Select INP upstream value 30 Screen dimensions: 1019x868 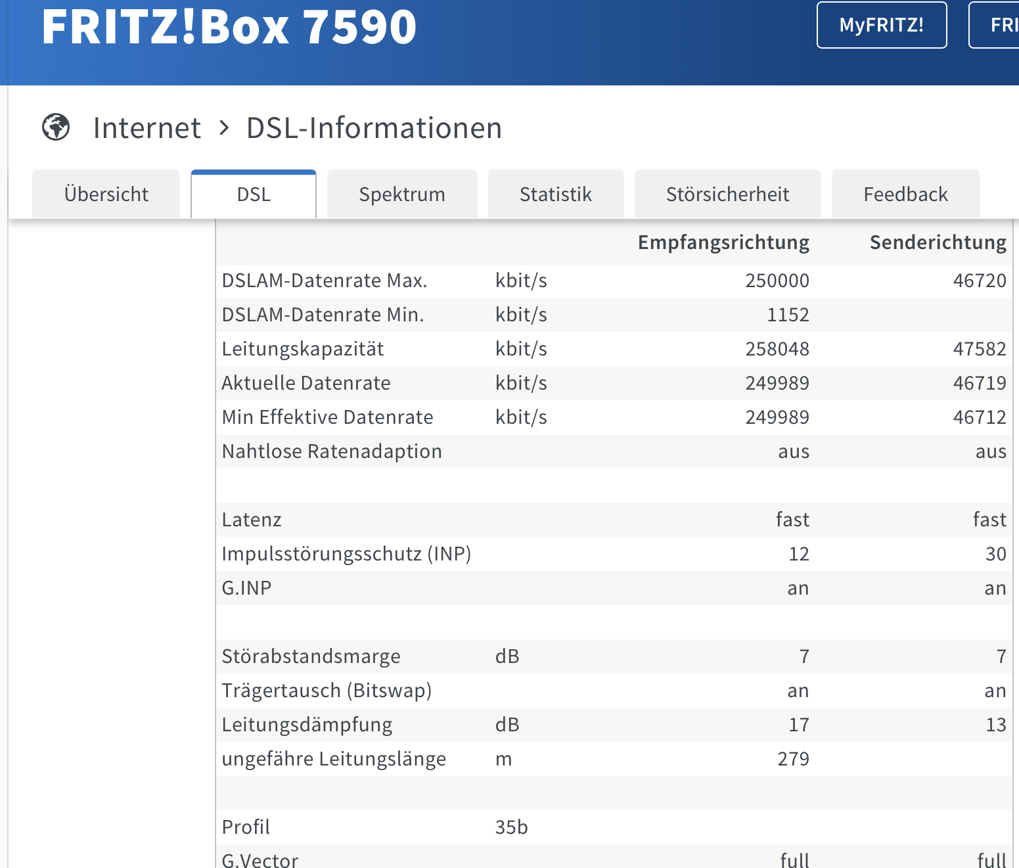pos(996,554)
